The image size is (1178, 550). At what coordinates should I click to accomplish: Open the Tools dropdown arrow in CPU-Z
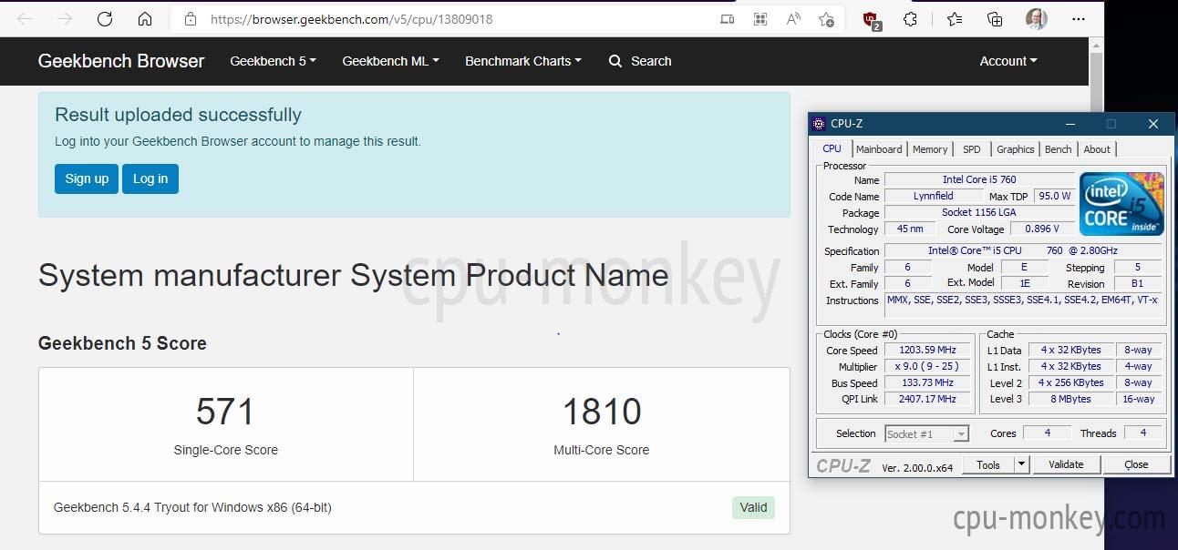[1022, 464]
